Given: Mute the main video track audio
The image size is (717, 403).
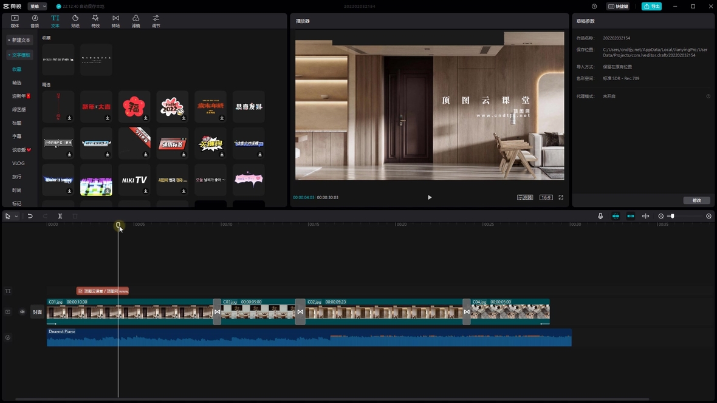Looking at the screenshot, I should [22, 312].
